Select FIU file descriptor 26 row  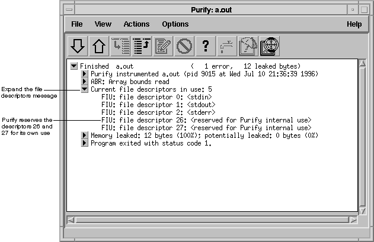point(206,120)
